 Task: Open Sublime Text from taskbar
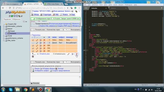[33, 90]
